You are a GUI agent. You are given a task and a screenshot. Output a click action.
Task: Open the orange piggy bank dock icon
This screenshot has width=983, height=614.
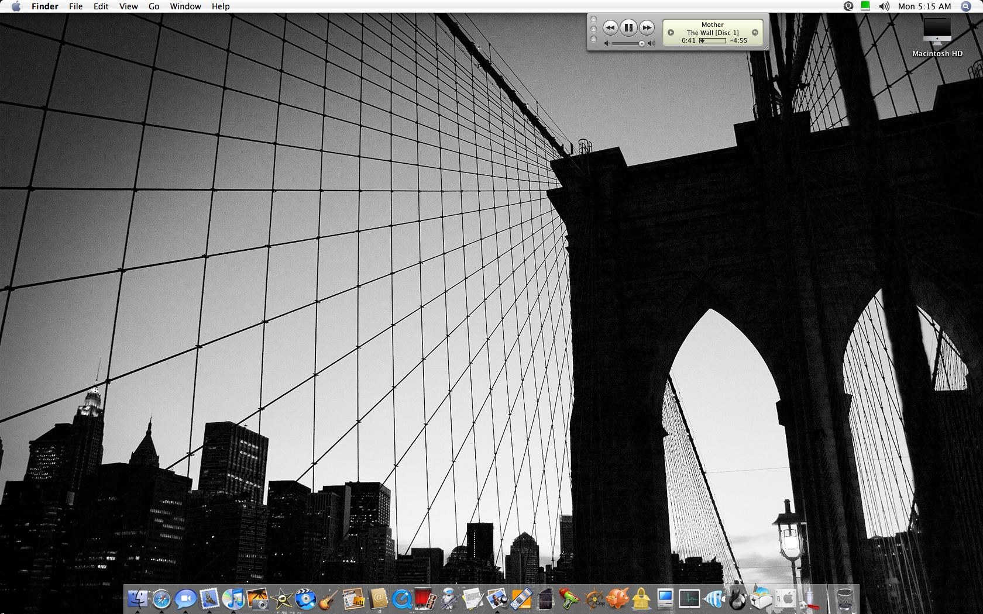point(617,598)
